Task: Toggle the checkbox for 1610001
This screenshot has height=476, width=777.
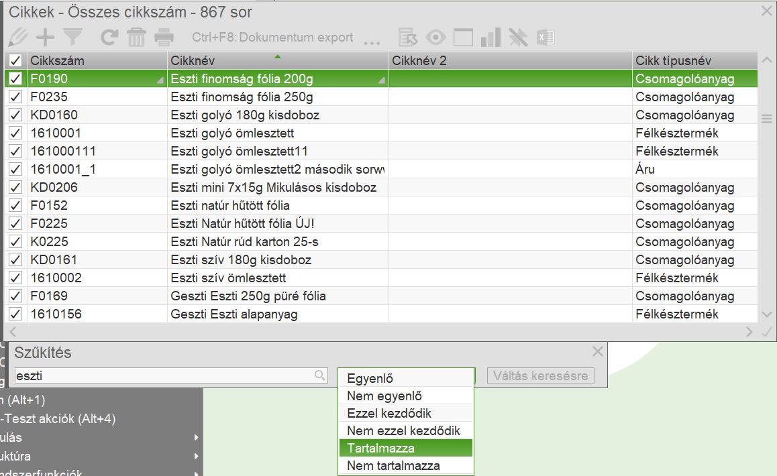Action: tap(15, 133)
